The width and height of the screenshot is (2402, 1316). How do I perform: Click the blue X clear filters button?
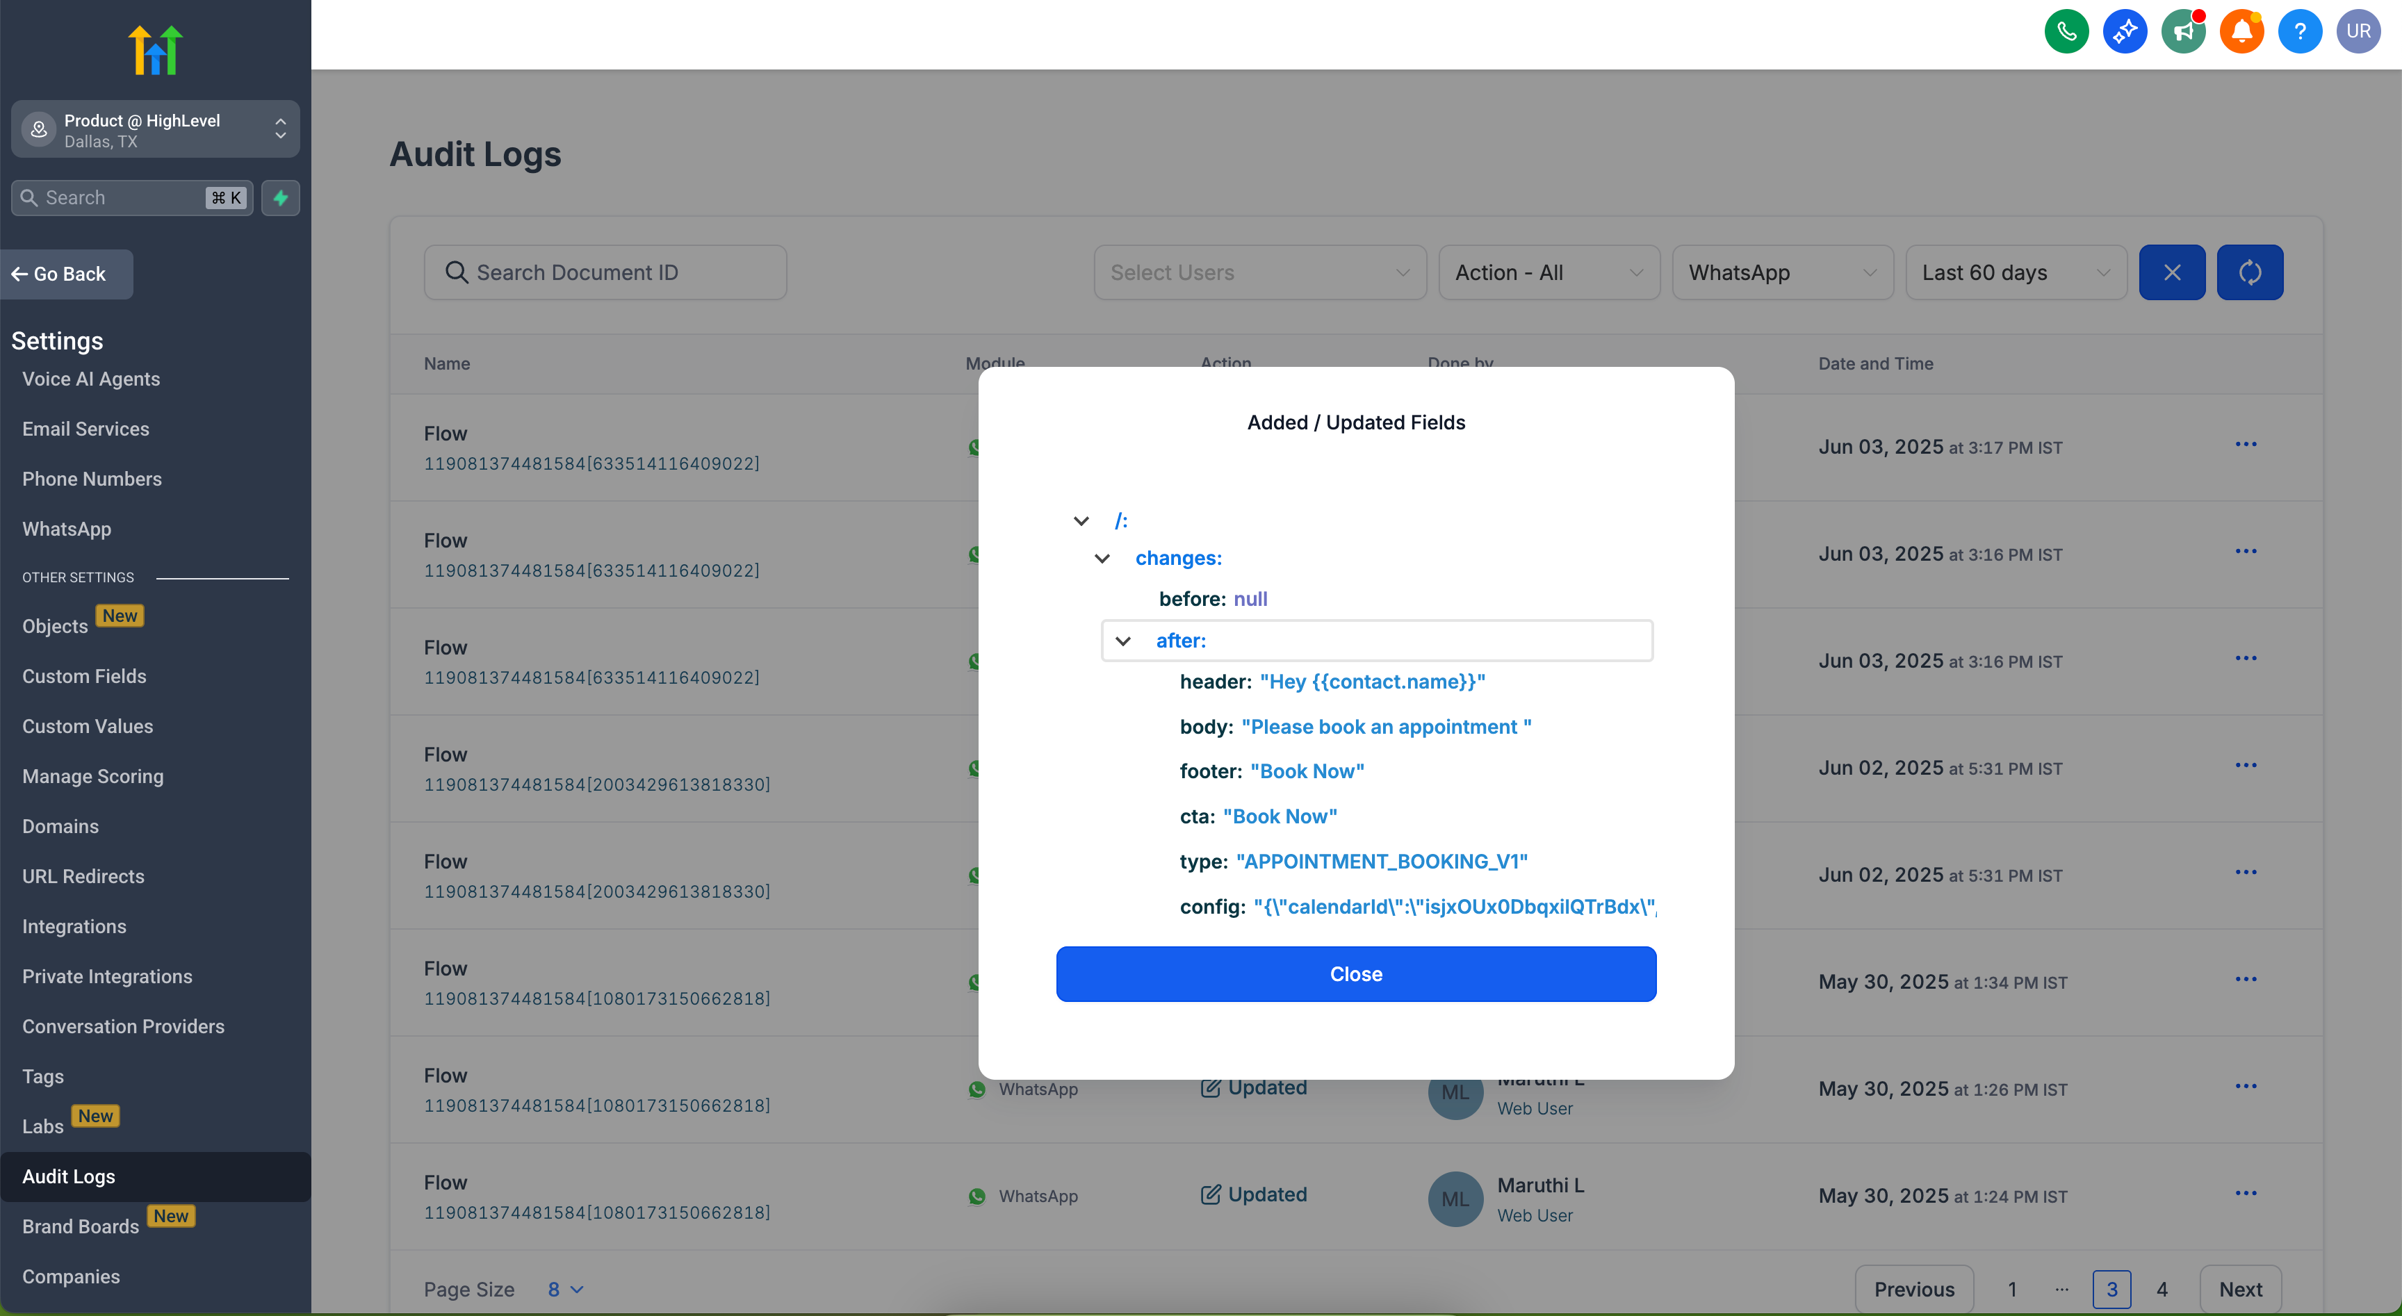[x=2172, y=272]
